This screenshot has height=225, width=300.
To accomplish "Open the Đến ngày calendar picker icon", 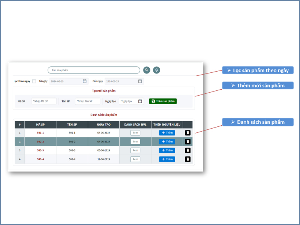I will [x=140, y=81].
